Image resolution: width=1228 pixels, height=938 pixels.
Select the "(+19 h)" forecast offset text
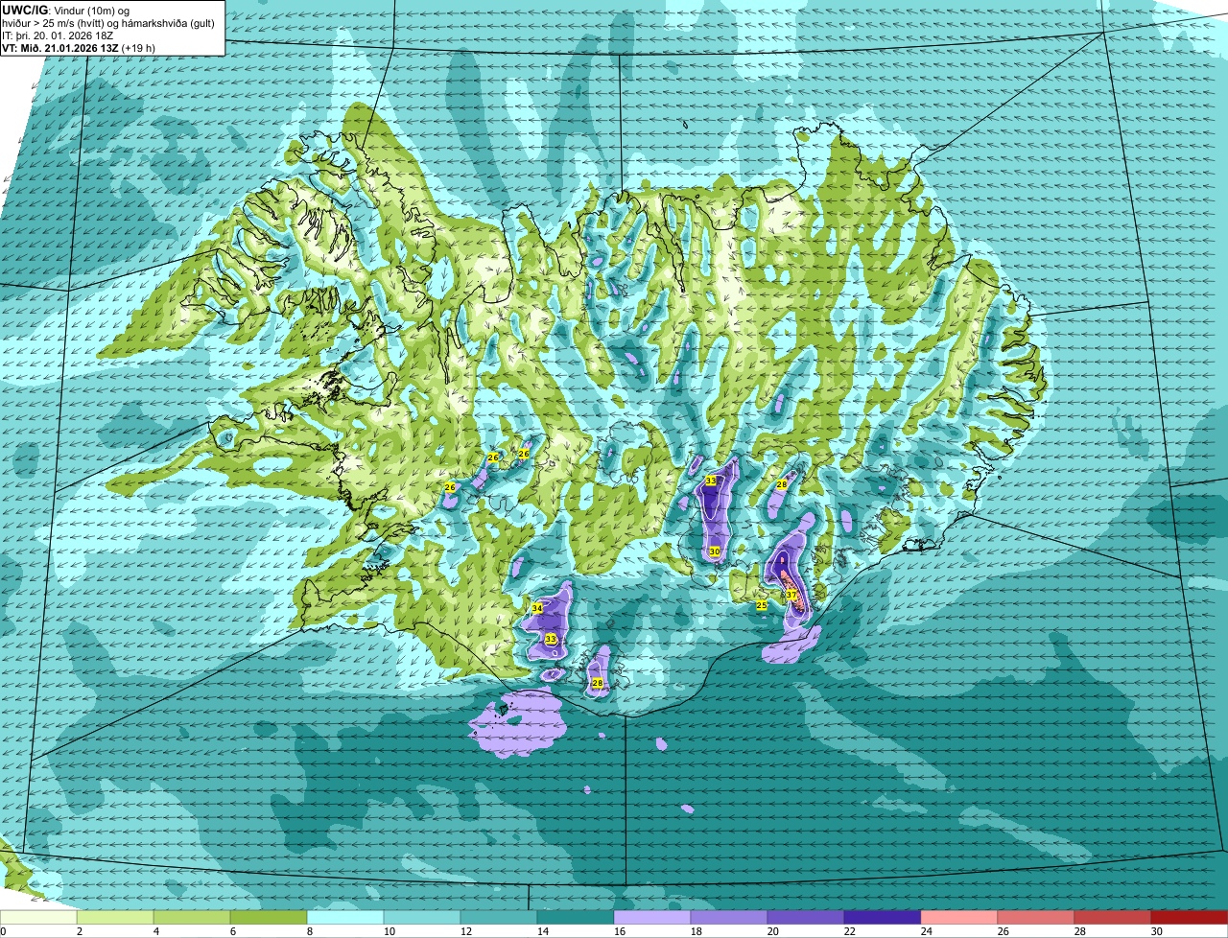tap(138, 47)
